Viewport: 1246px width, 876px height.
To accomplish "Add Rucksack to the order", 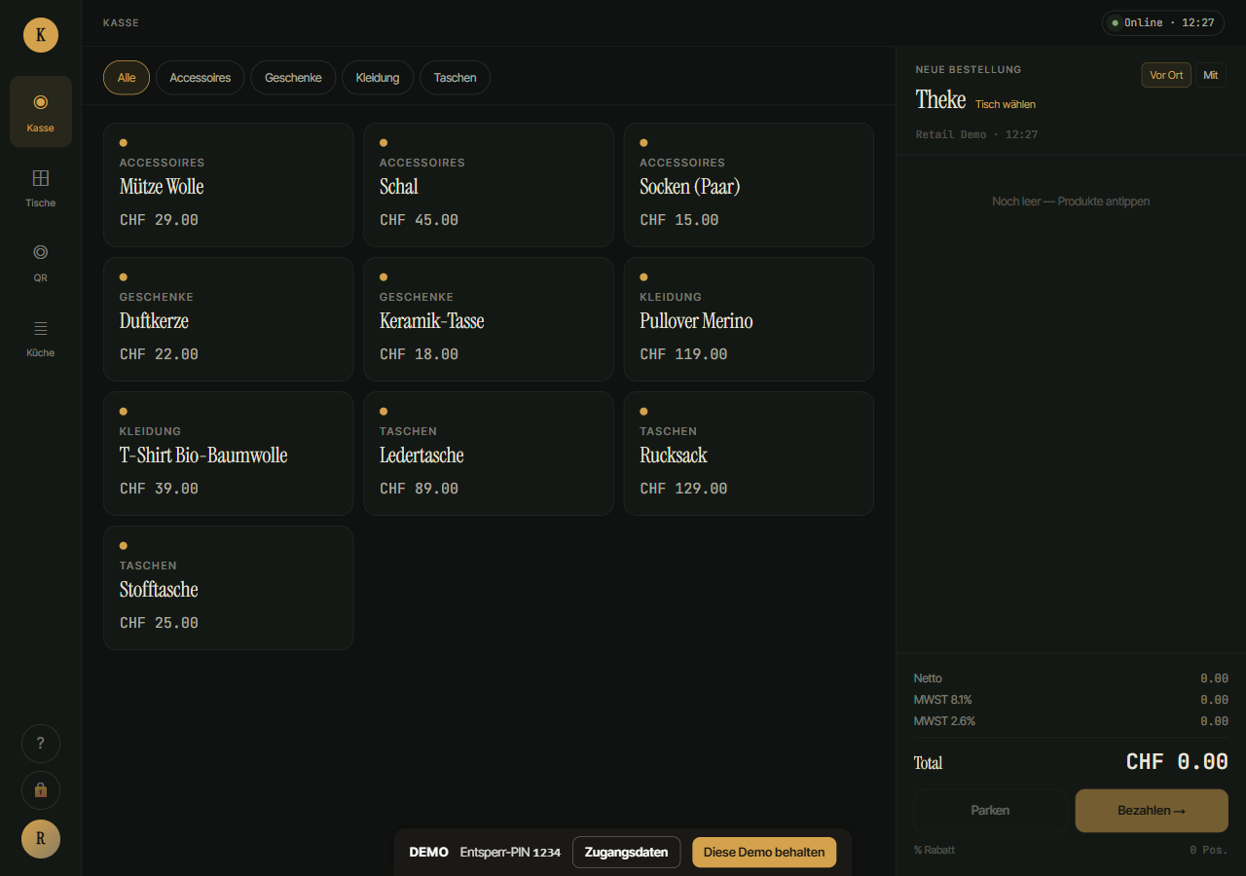I will pos(749,454).
